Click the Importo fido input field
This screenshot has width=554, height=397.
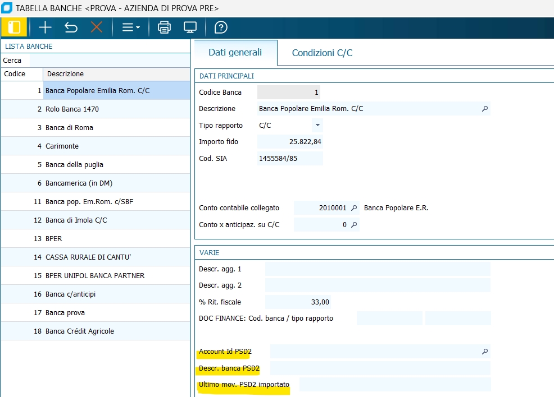point(290,142)
